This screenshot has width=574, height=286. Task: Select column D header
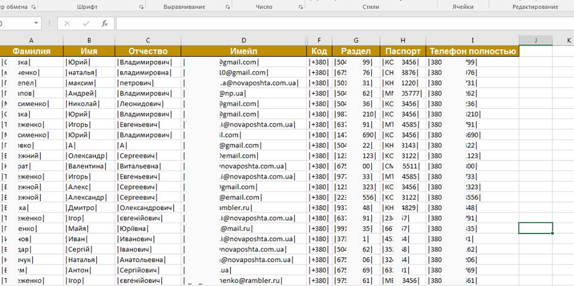pos(244,40)
